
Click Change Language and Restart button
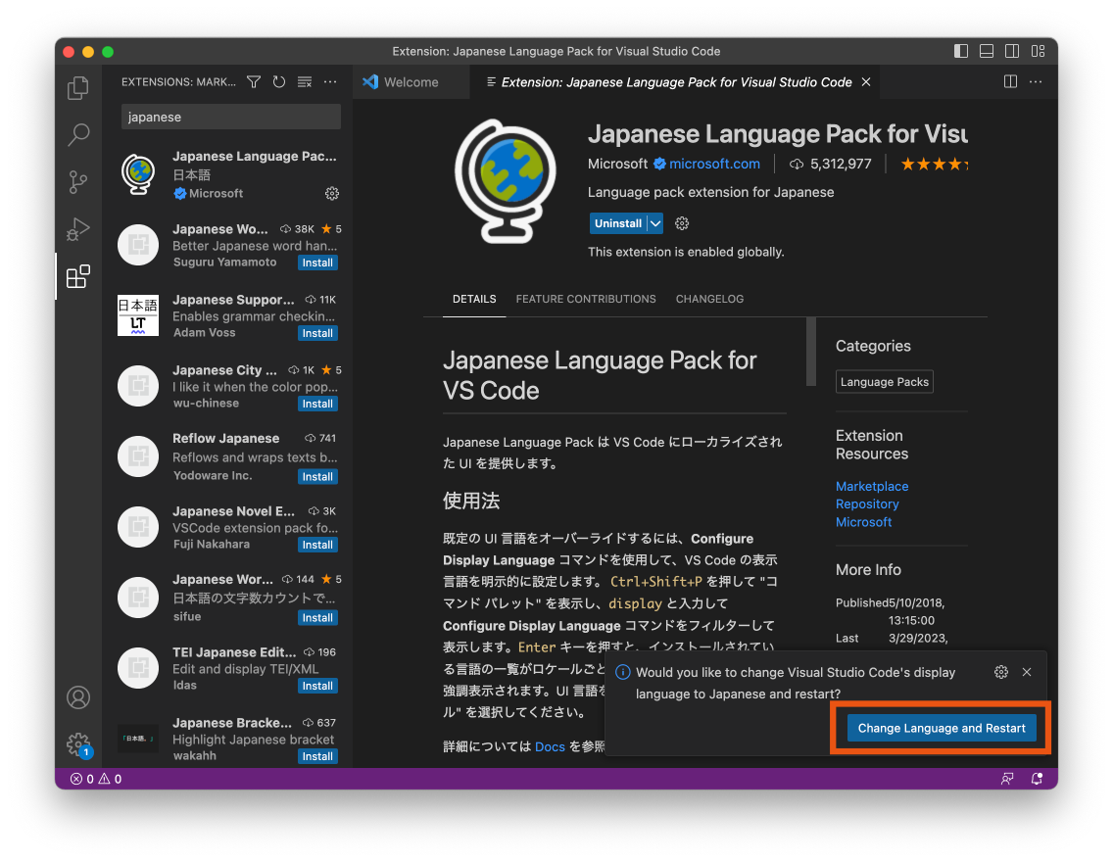coord(942,728)
